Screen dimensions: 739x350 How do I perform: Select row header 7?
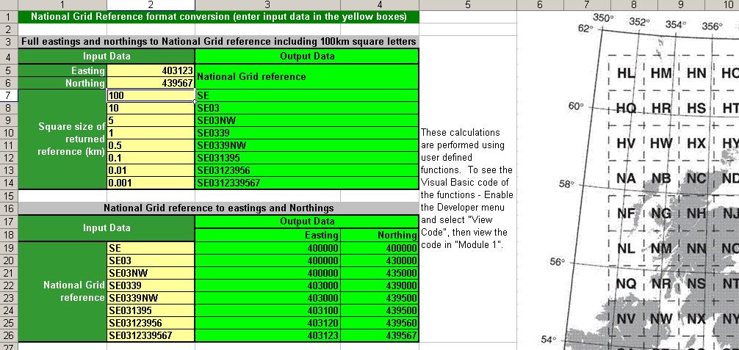(9, 95)
